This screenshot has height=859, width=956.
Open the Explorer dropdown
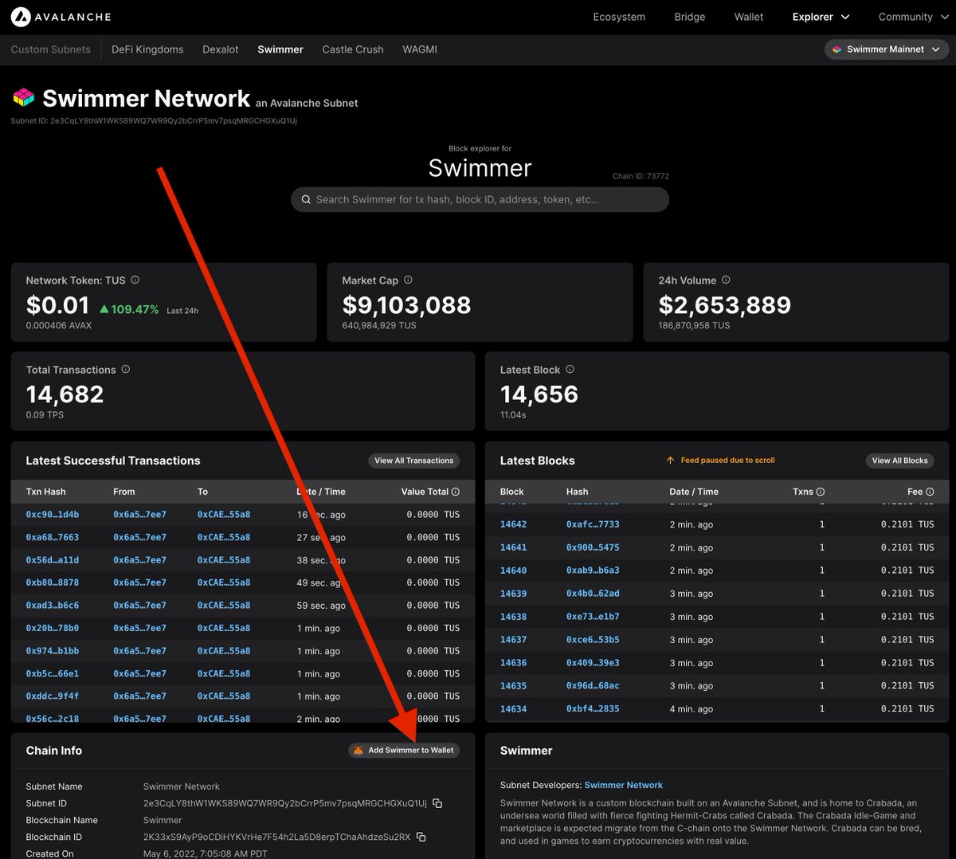[x=821, y=17]
